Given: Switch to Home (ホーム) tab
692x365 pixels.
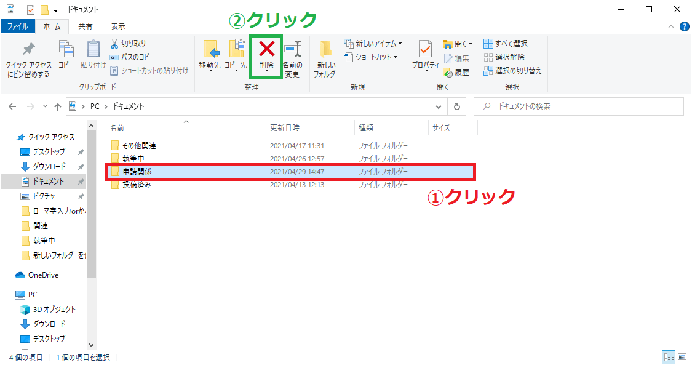Looking at the screenshot, I should 52,26.
